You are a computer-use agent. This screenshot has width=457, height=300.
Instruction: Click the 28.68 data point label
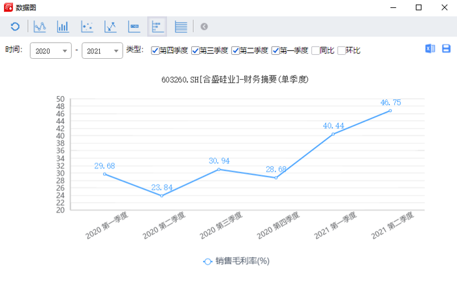[x=276, y=169]
